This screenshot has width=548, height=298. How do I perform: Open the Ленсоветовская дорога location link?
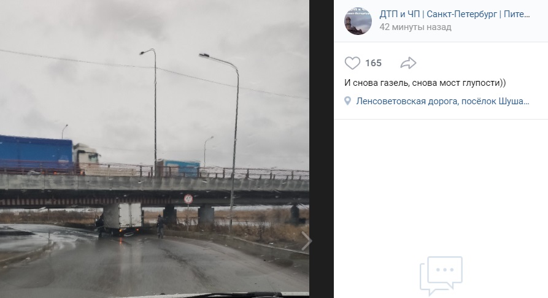[x=442, y=101]
